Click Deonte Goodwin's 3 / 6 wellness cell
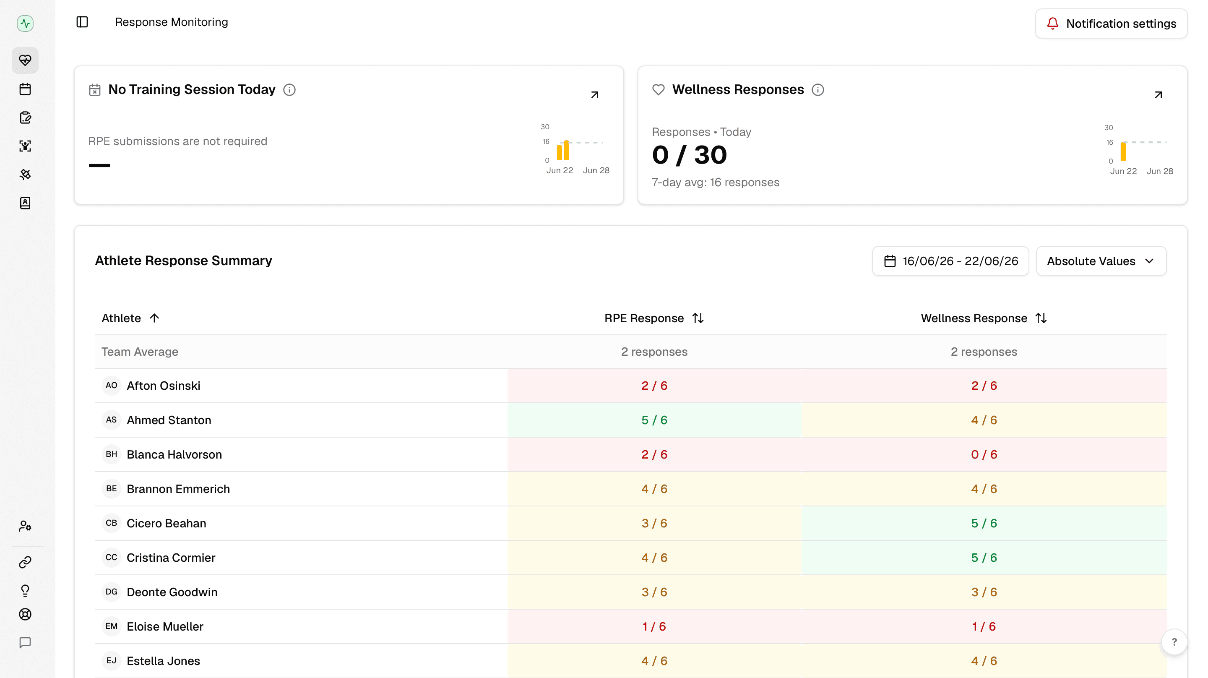This screenshot has width=1208, height=678. (984, 592)
